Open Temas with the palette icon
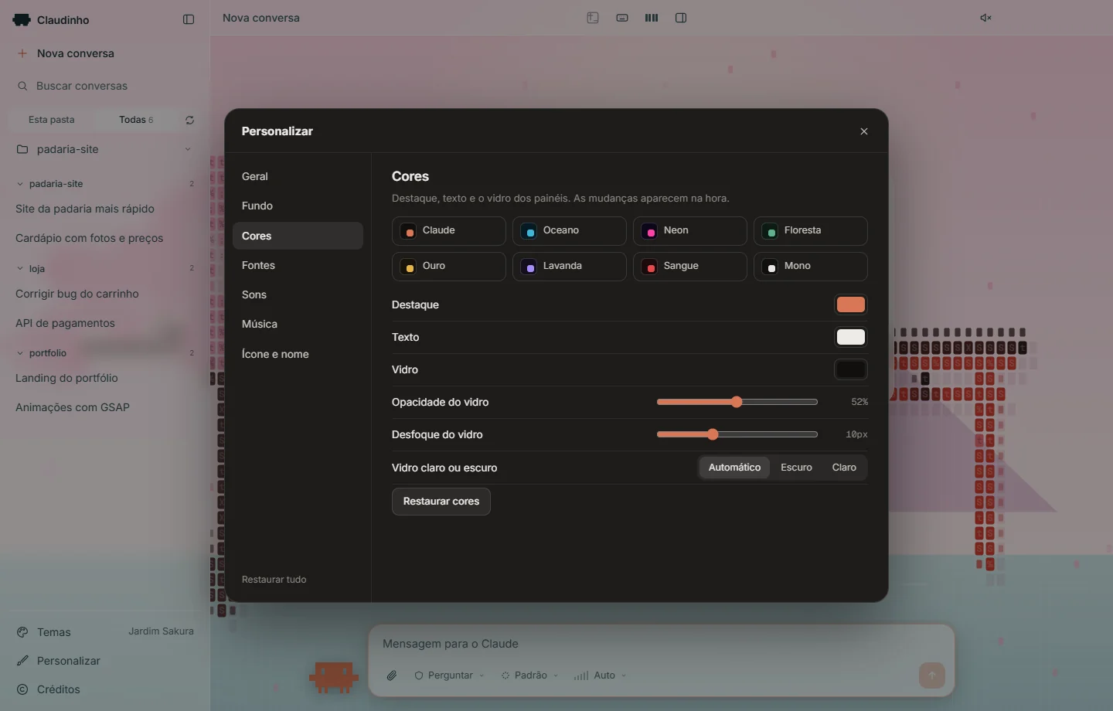 point(22,632)
